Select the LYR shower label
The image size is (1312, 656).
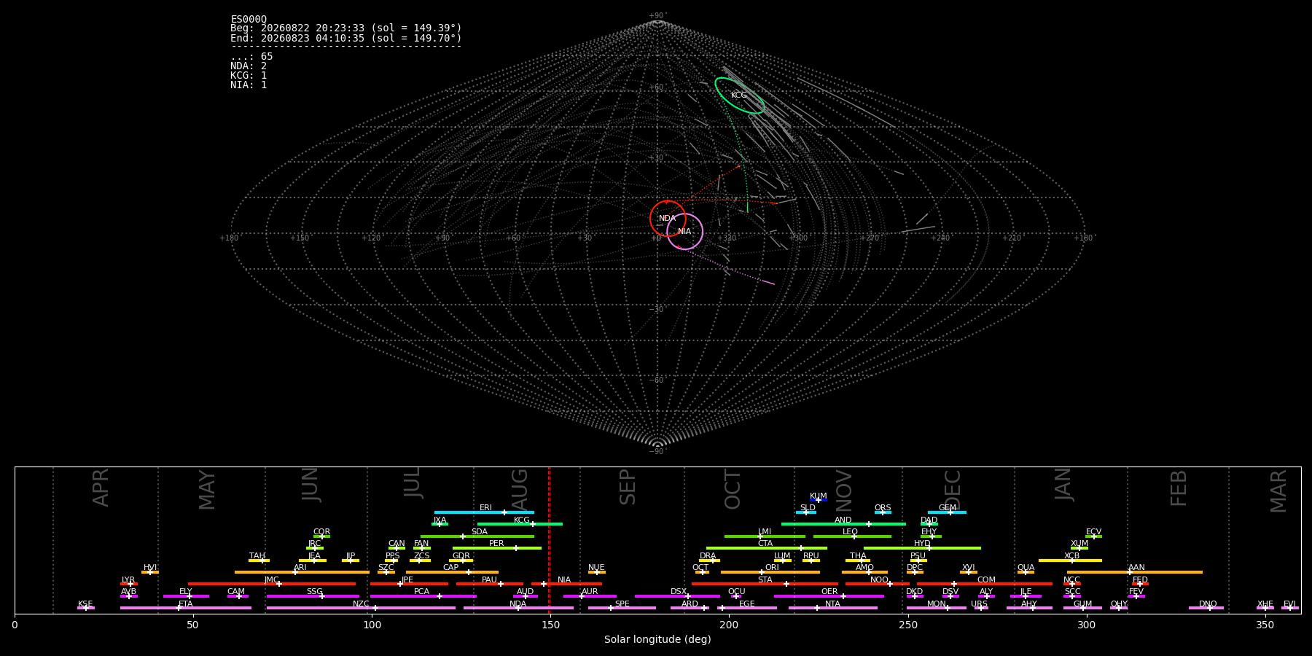(128, 580)
